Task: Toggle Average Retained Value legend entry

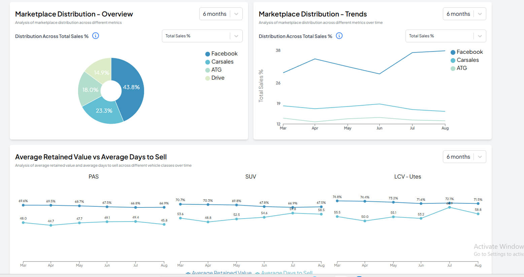Action: click(218, 273)
